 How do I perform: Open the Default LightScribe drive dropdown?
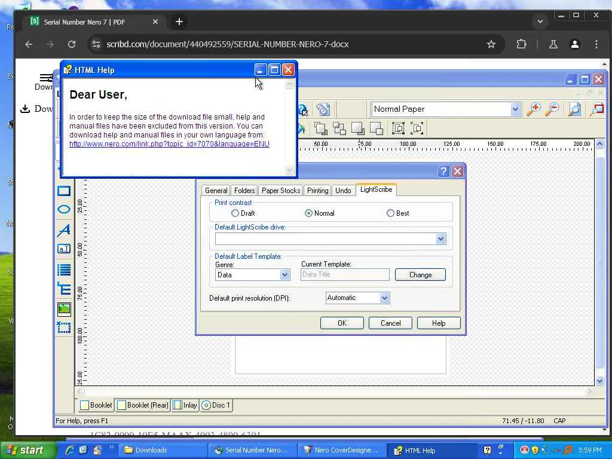point(440,239)
